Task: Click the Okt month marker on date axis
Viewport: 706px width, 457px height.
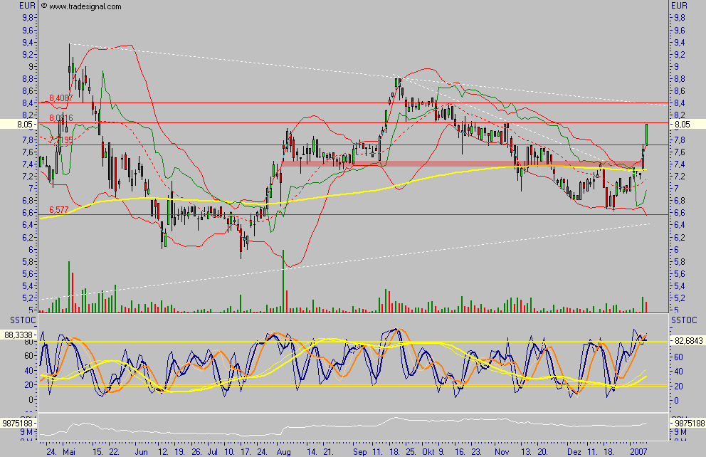Action: 428,451
